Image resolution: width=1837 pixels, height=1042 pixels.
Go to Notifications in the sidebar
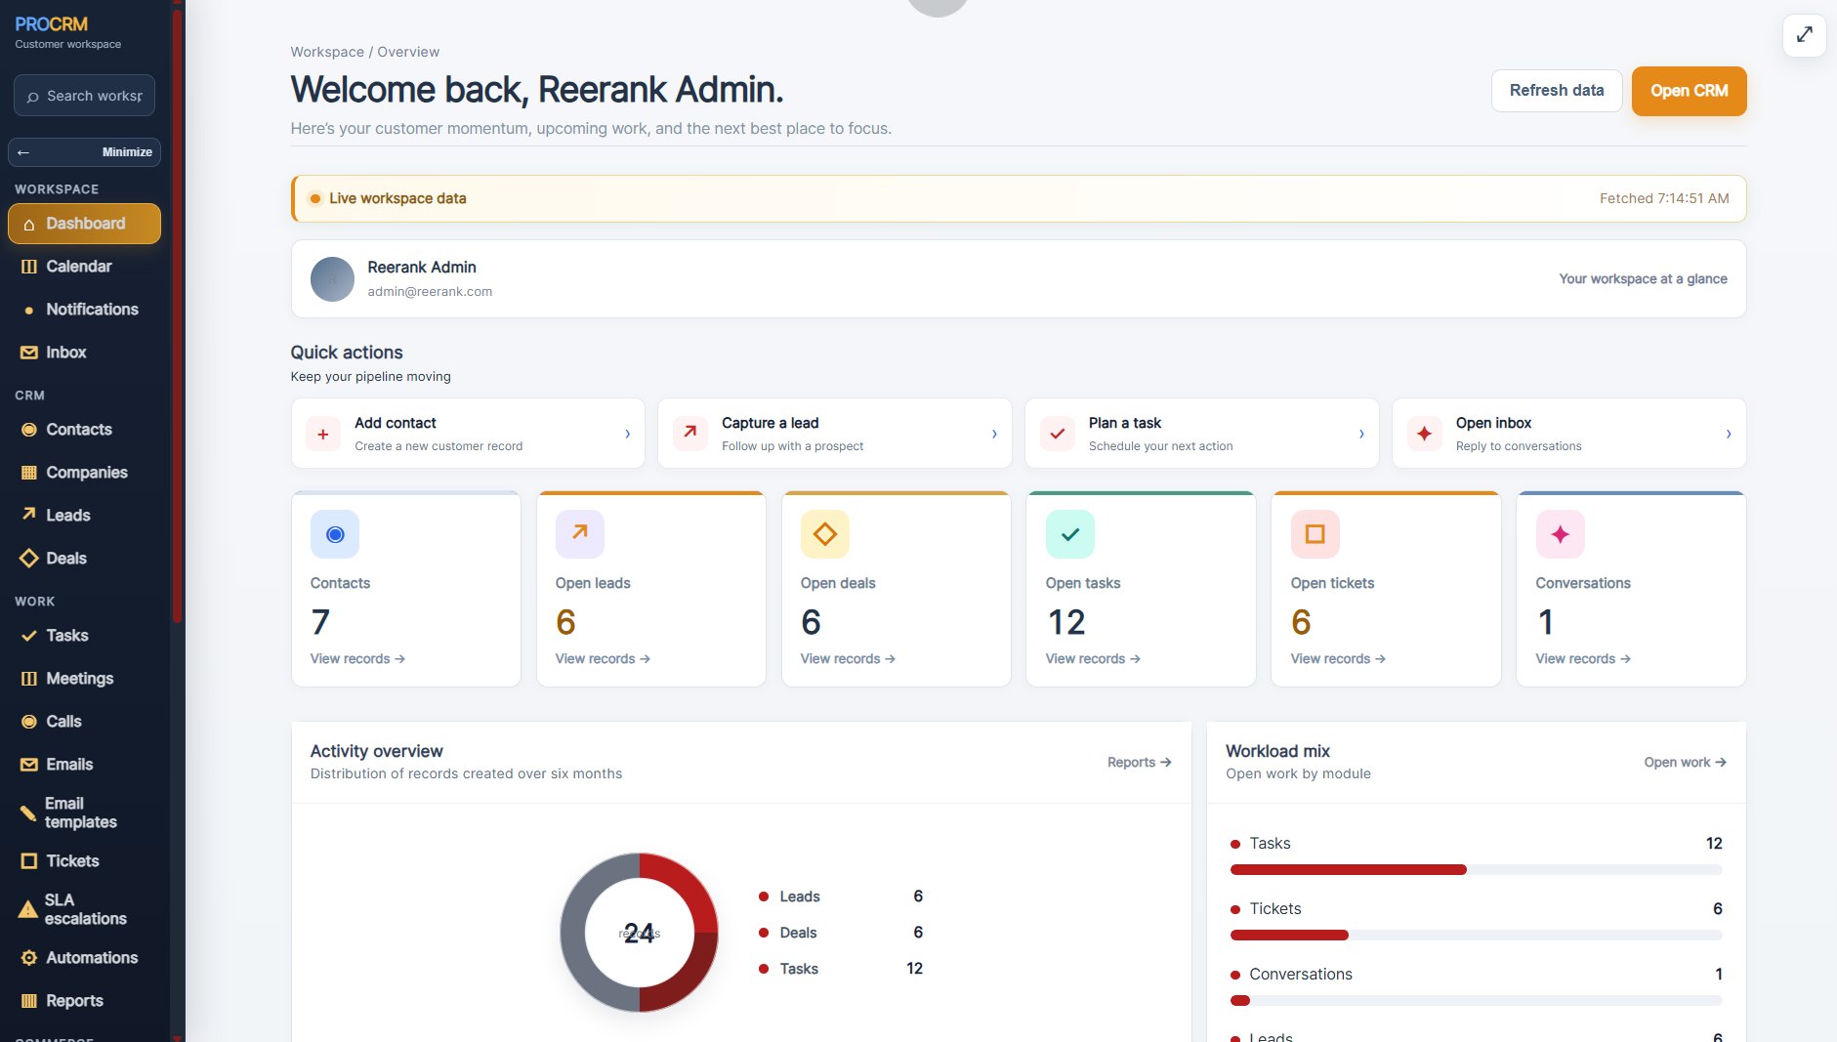pyautogui.click(x=84, y=310)
